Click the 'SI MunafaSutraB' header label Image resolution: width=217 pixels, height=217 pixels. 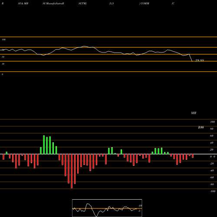[53, 3]
